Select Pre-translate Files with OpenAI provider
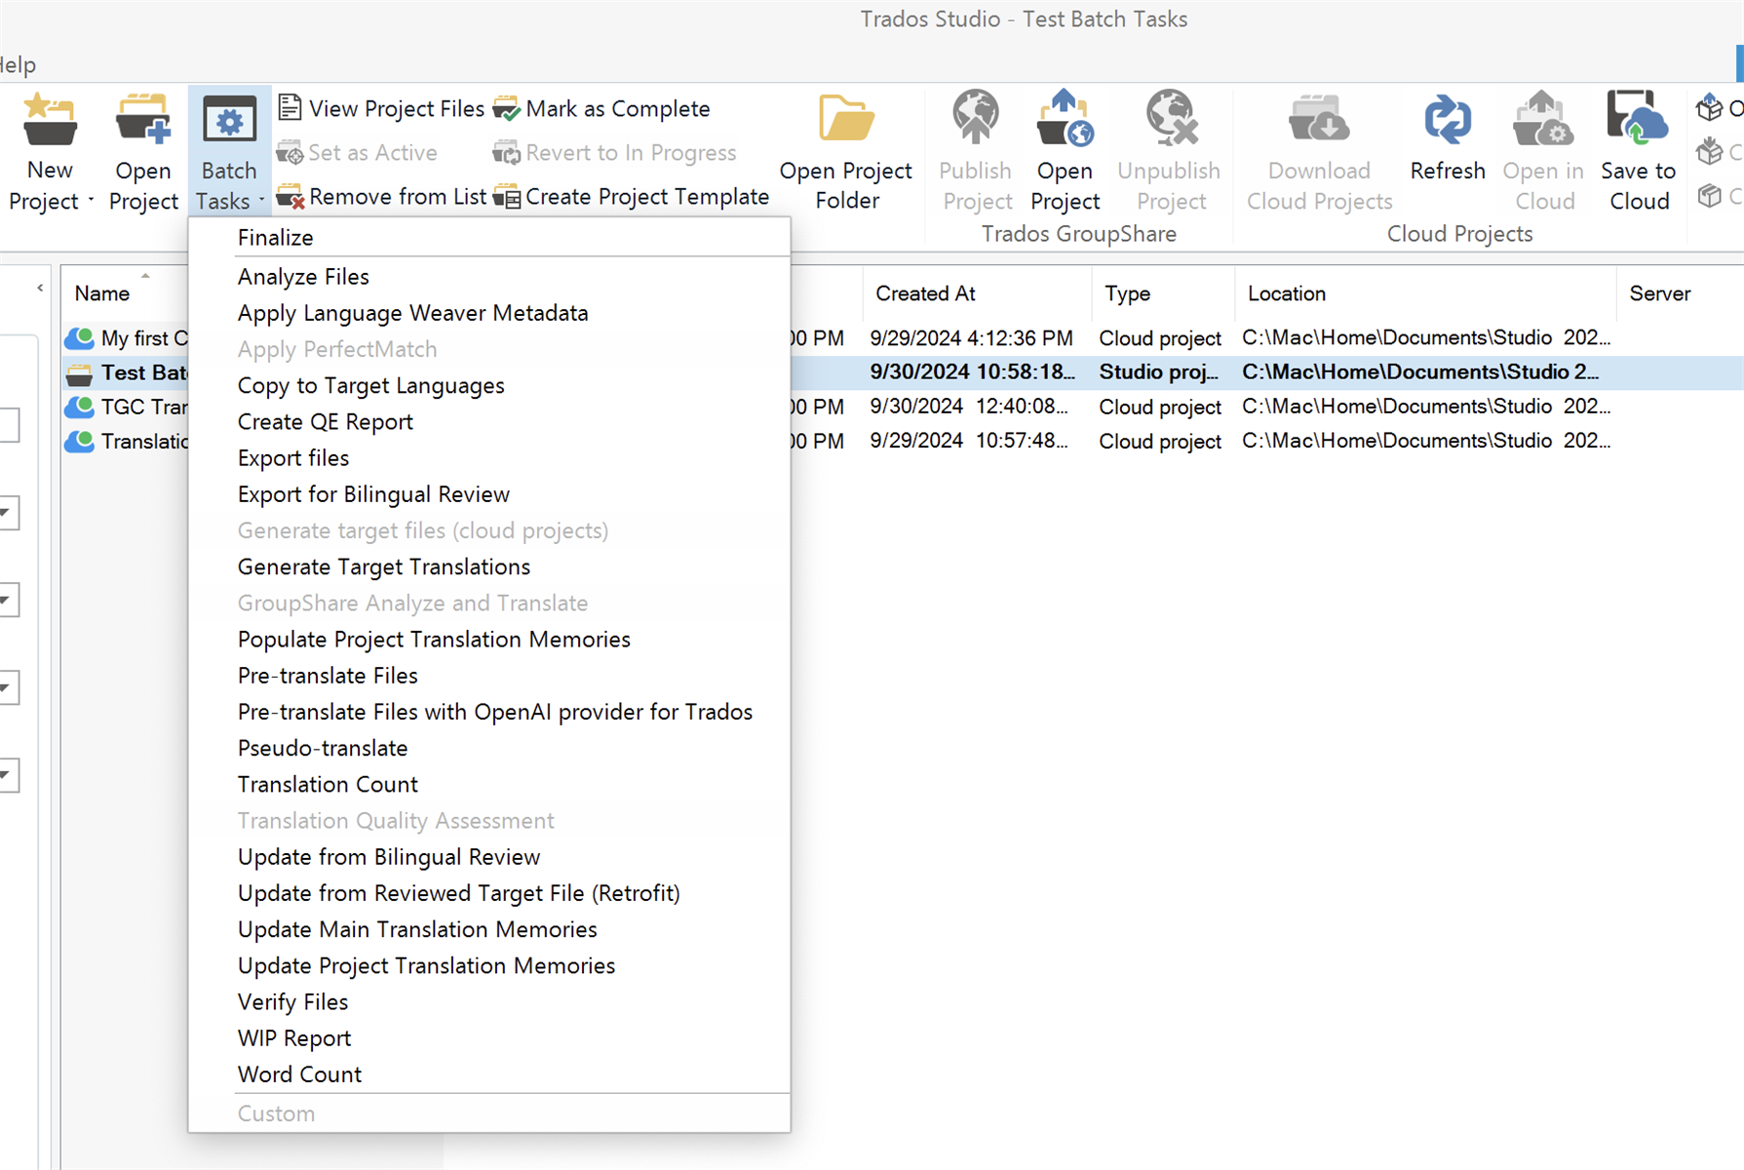The width and height of the screenshot is (1744, 1170). click(495, 712)
